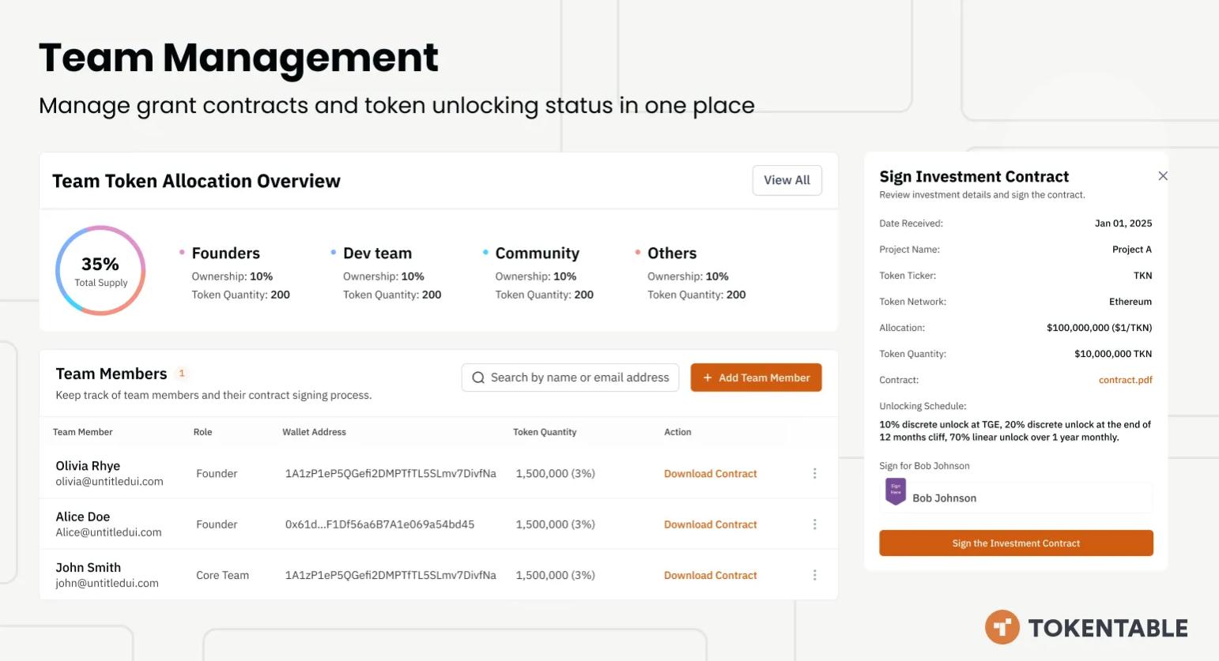The height and width of the screenshot is (661, 1219).
Task: Click the search magnifier icon
Action: 478,378
